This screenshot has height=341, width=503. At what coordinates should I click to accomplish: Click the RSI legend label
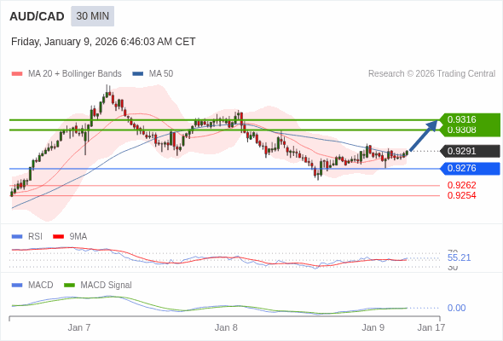point(35,237)
